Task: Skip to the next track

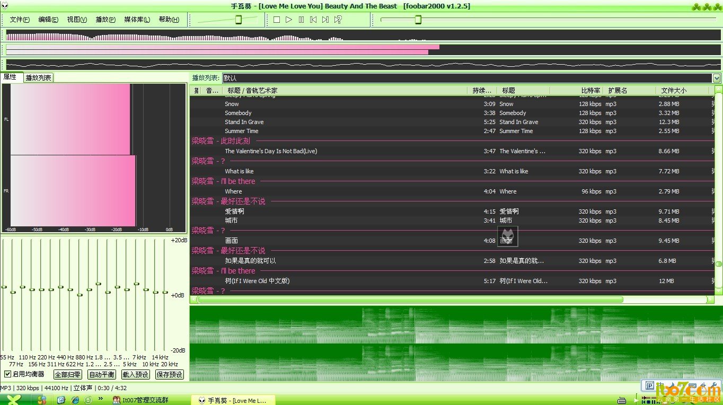Action: [325, 20]
